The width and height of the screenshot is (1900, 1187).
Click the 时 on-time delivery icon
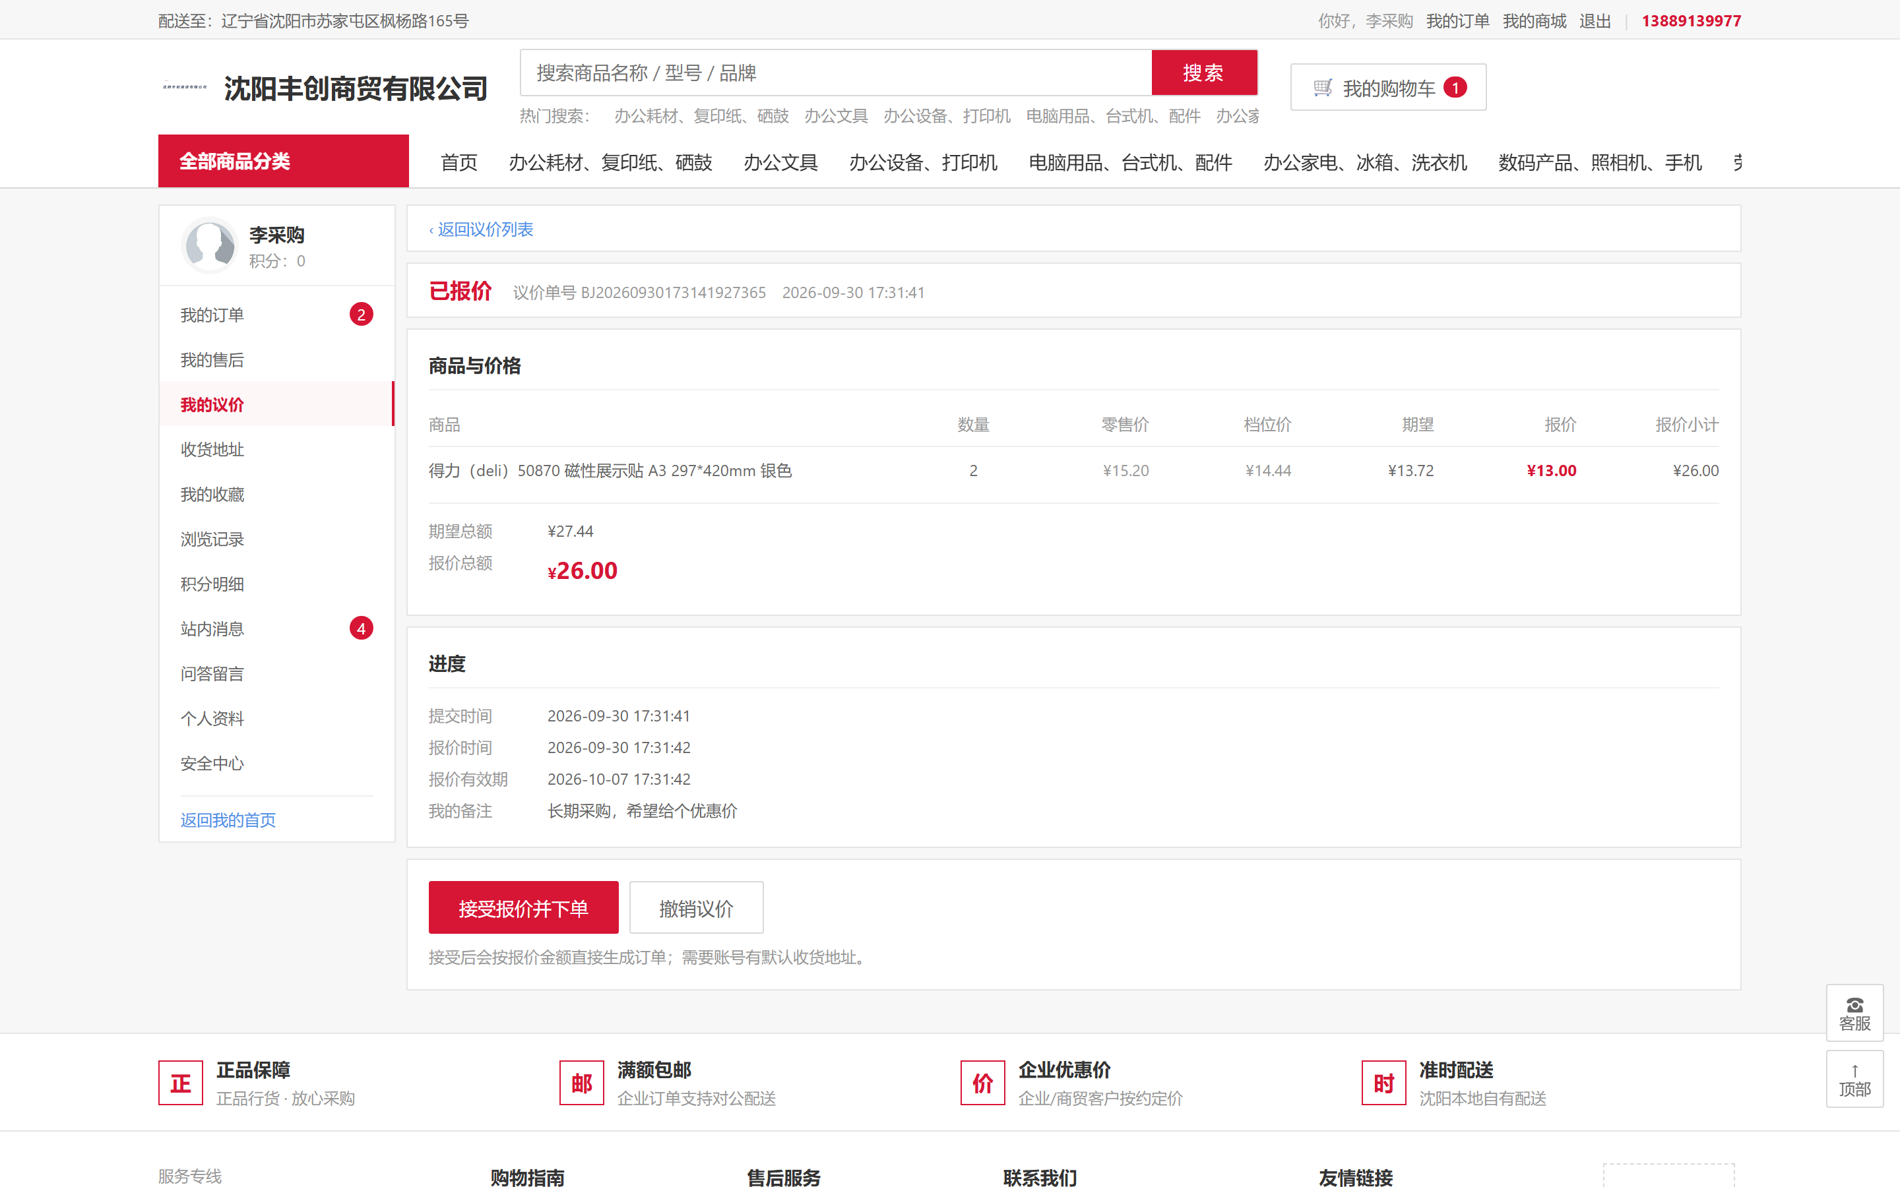click(1384, 1083)
